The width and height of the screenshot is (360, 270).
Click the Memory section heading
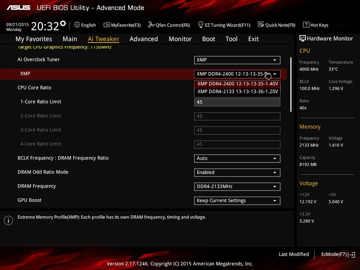[x=310, y=127]
